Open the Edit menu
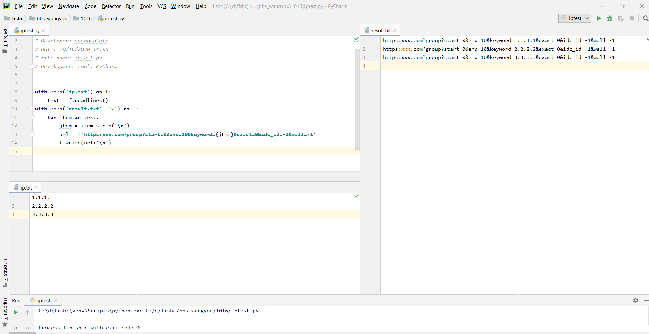This screenshot has width=649, height=334. point(33,6)
